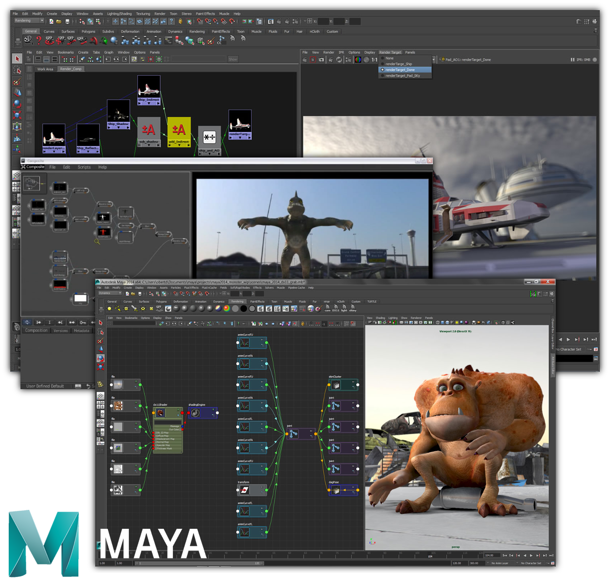The height and width of the screenshot is (583, 610).
Task: Click the CC icon on the General shelf
Action: [221, 40]
